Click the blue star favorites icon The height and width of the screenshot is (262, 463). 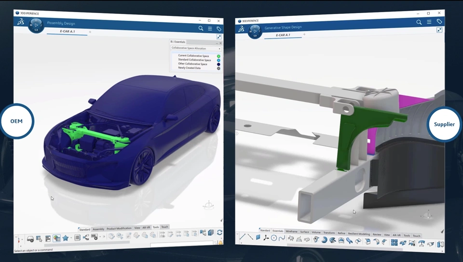point(66,238)
